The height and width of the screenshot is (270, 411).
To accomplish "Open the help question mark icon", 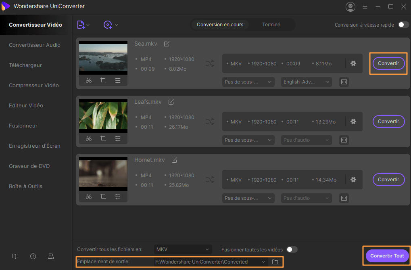I will (x=33, y=256).
